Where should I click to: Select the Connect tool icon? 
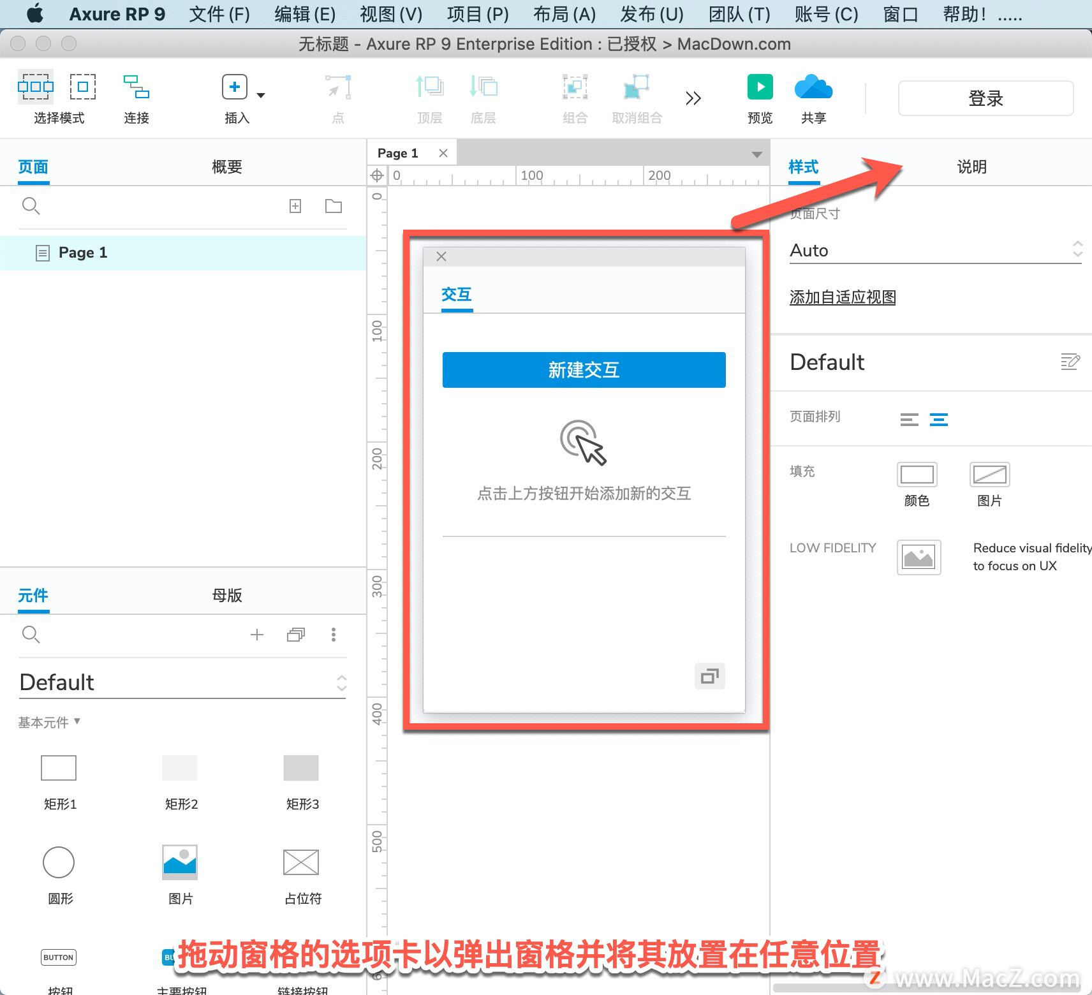coord(136,87)
